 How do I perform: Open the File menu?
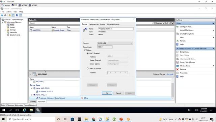[x=3, y=12]
